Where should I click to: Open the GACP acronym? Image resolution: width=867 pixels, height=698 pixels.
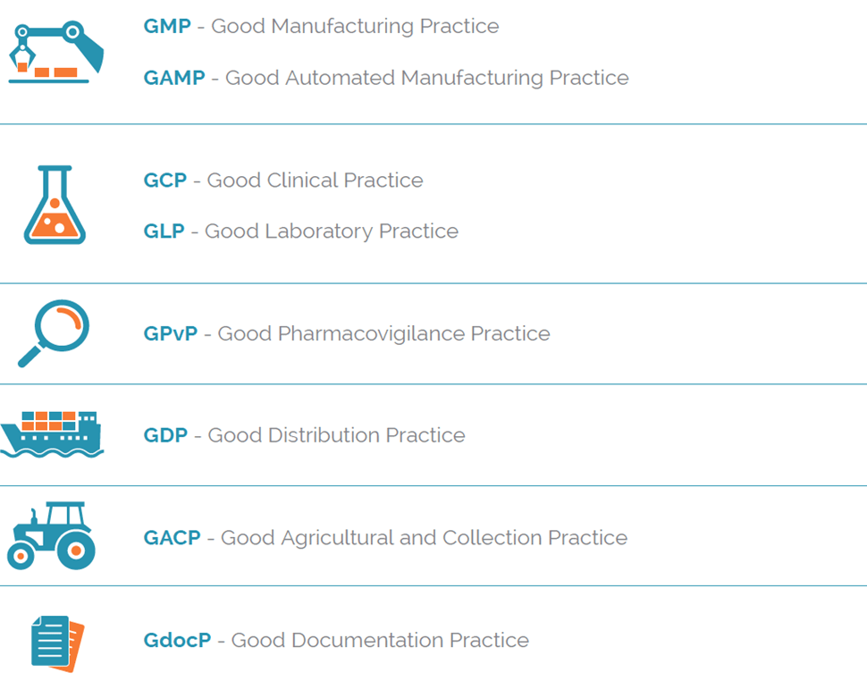pos(172,538)
